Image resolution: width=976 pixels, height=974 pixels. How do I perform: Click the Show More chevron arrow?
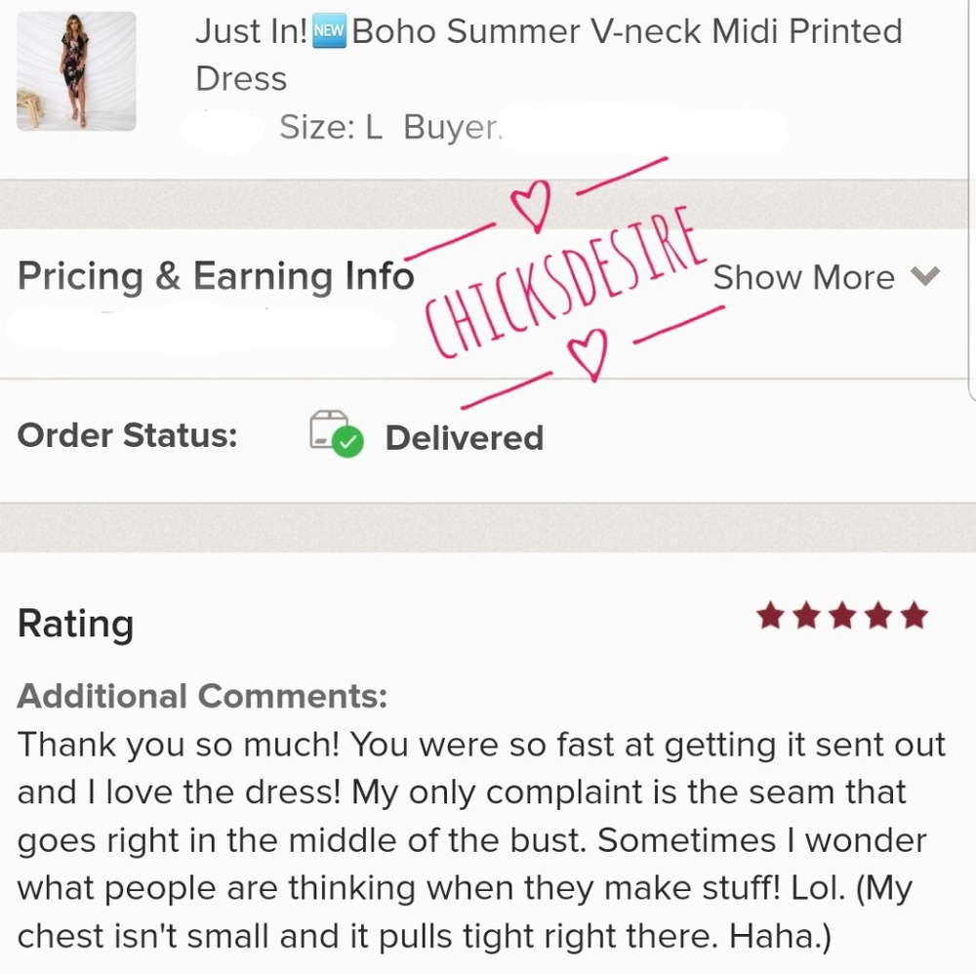[x=925, y=277]
